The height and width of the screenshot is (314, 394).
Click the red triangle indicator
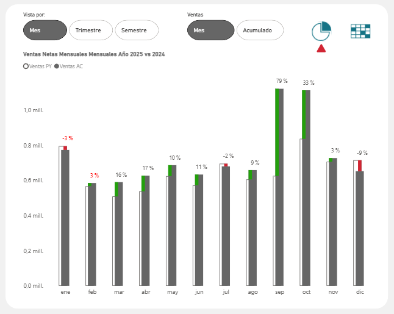point(321,49)
